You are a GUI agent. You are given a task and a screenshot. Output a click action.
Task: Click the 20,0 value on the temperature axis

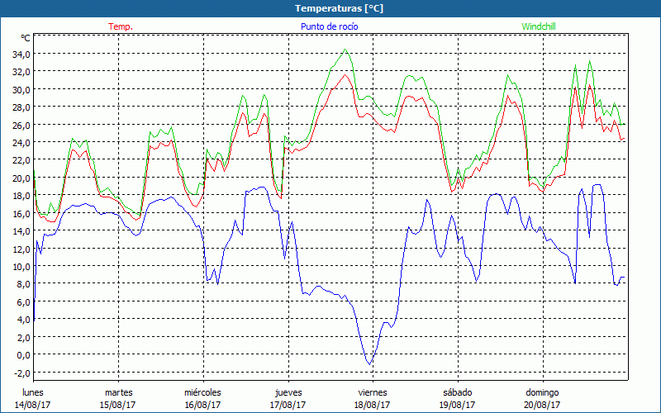pyautogui.click(x=20, y=178)
